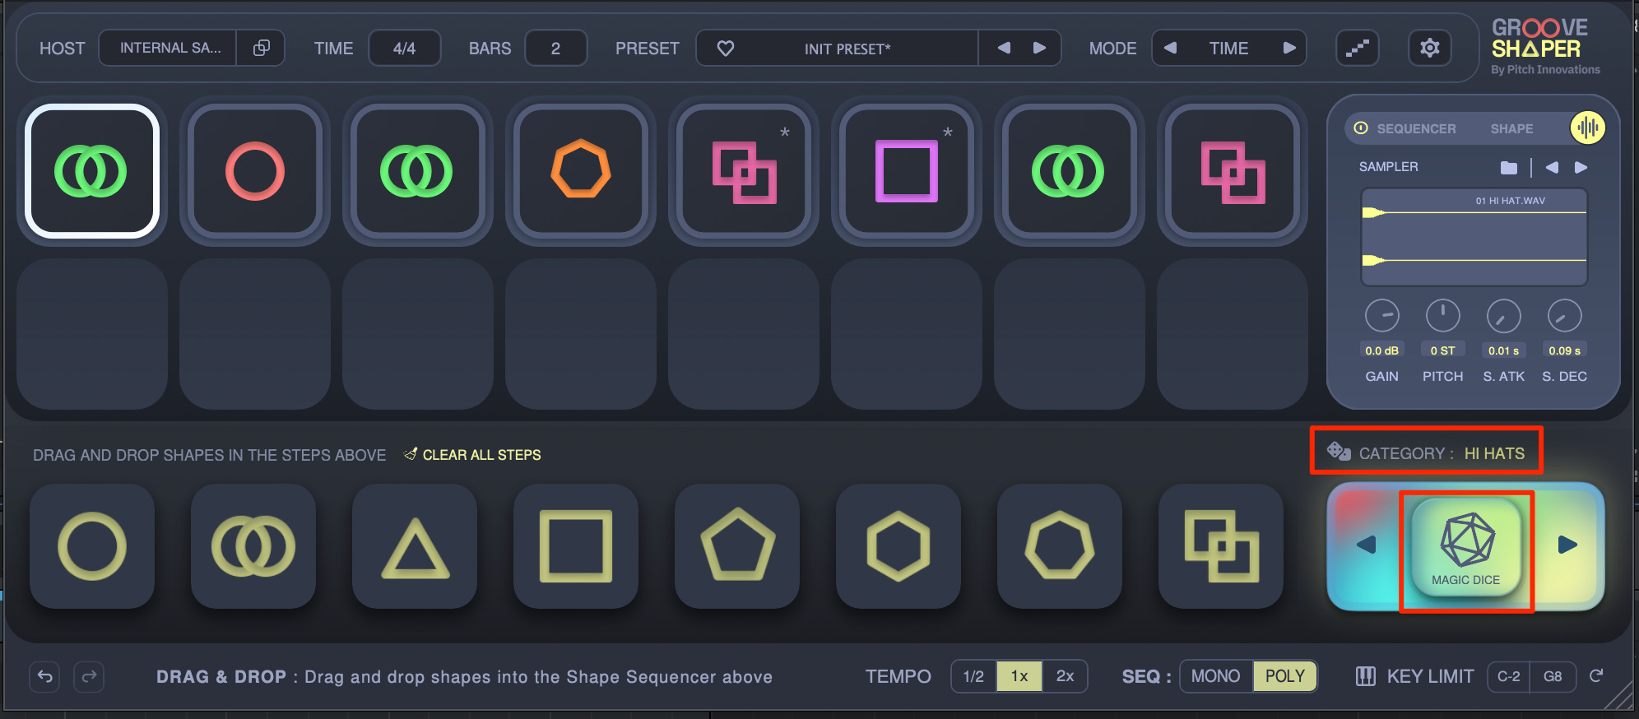Edit the C-2 lower key limit
The width and height of the screenshot is (1639, 719).
1509,676
